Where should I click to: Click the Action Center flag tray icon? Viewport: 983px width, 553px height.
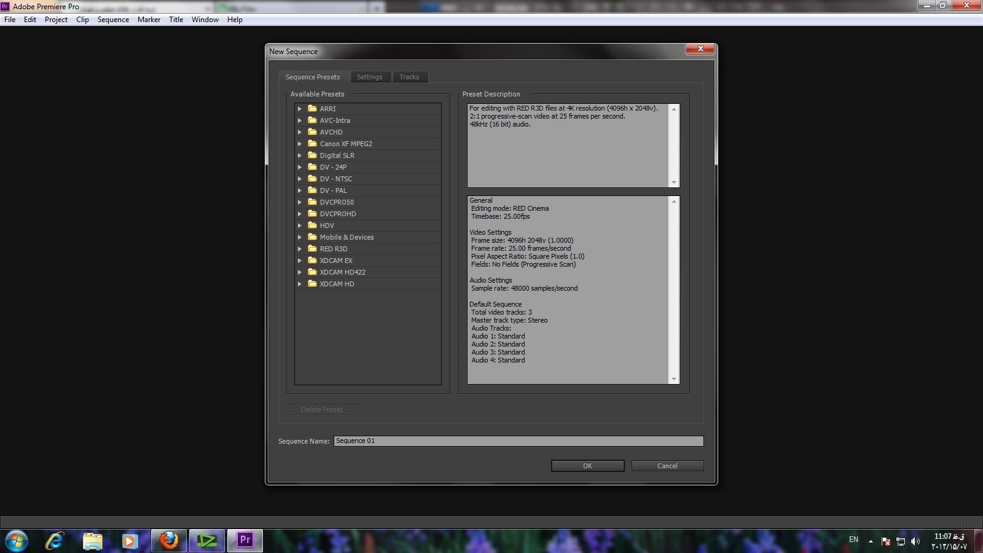(886, 541)
